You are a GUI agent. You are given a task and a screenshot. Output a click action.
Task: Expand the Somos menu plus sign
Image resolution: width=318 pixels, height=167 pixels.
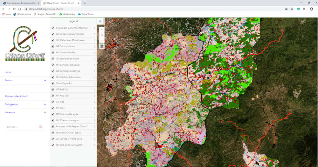[45, 80]
